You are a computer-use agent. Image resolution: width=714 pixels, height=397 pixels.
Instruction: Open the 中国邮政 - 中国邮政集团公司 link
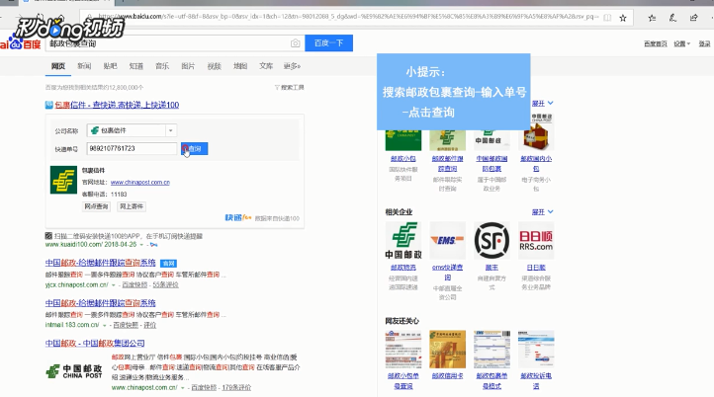coord(95,343)
